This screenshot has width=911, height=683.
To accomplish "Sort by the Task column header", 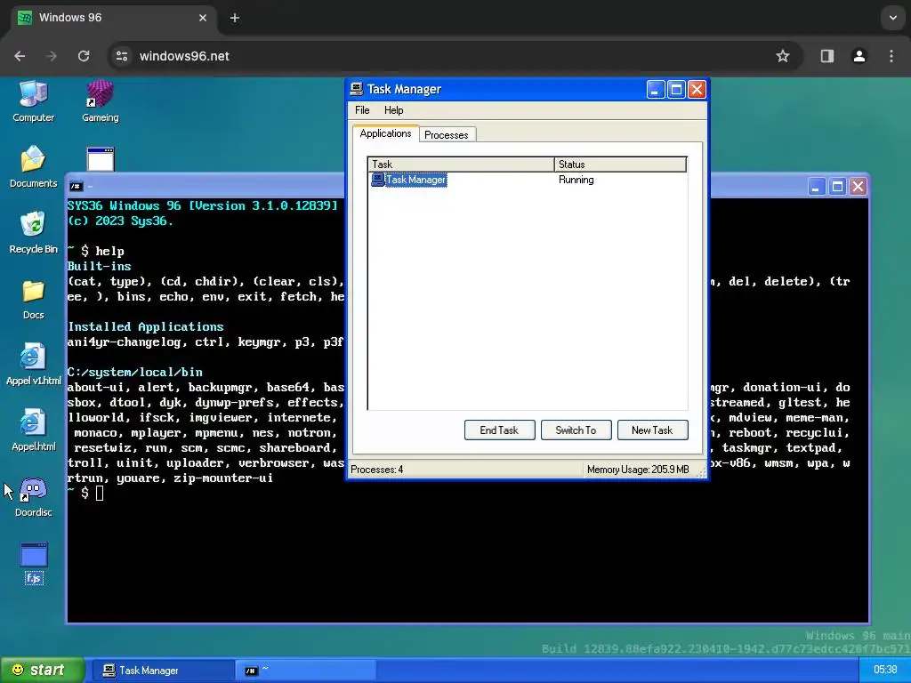I will coord(462,165).
